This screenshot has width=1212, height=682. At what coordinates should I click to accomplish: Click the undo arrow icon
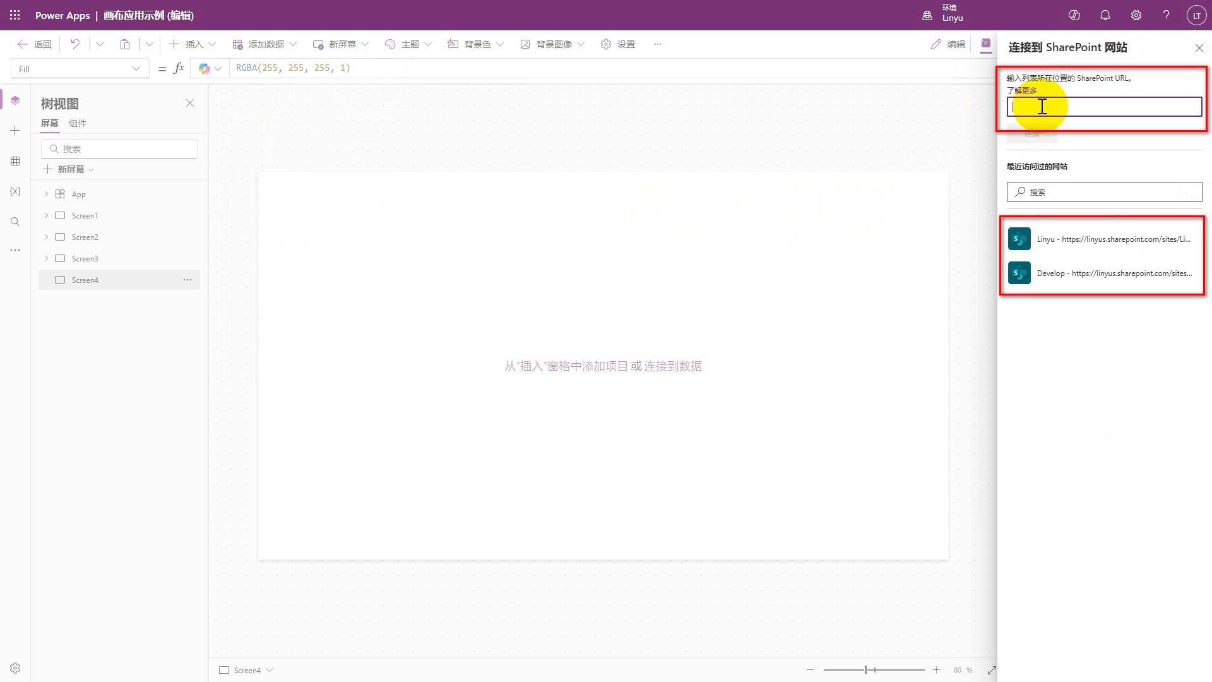(x=75, y=44)
